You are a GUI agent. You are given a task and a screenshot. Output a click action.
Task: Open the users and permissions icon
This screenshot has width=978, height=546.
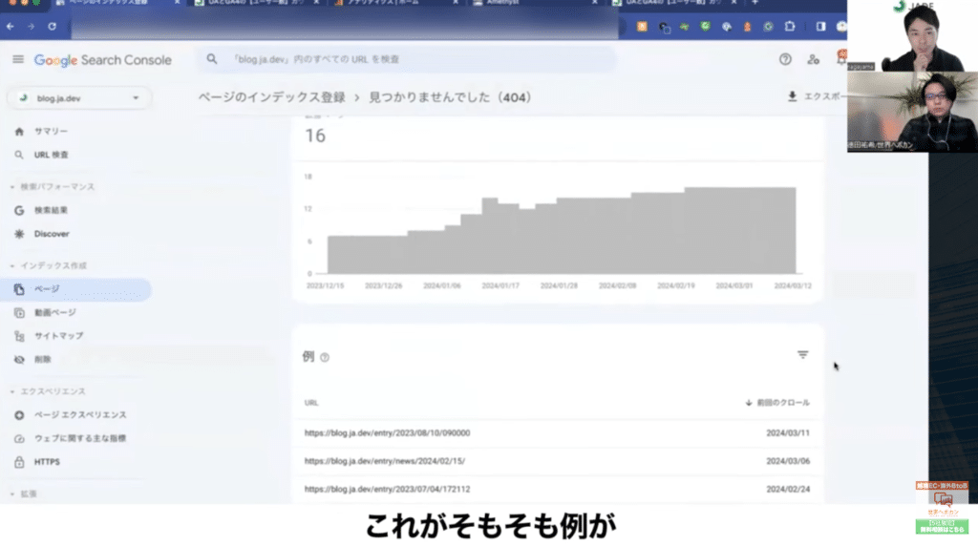[814, 59]
